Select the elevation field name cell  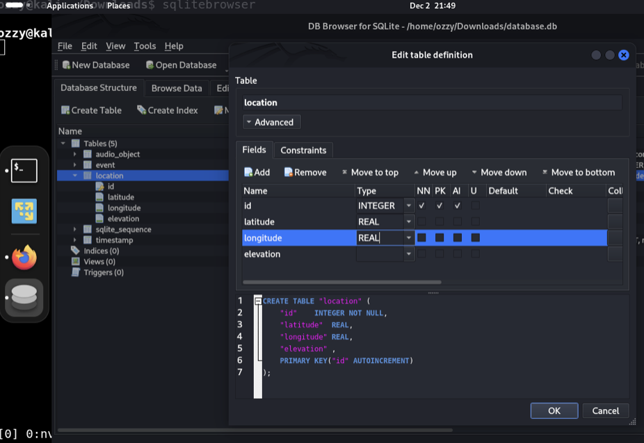pos(298,254)
